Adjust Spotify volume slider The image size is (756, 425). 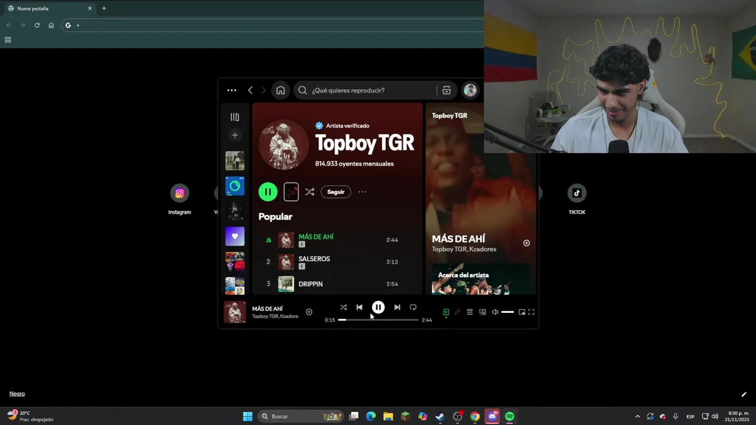point(507,312)
